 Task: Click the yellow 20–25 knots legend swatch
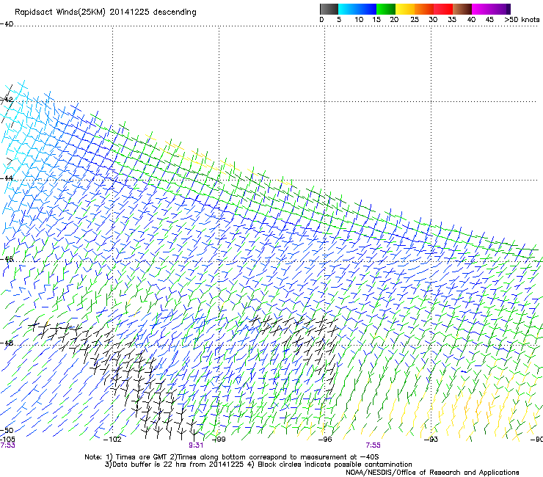(x=405, y=9)
